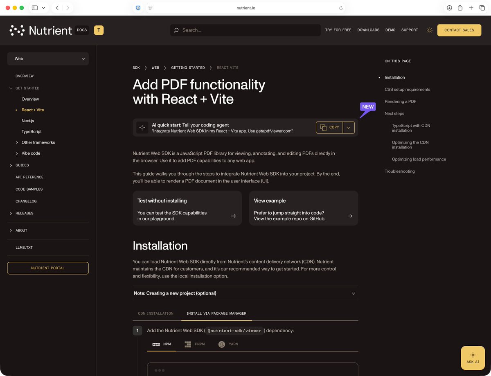Image resolution: width=491 pixels, height=376 pixels.
Task: Open the Safari sidebar options chevron
Action: point(43,8)
